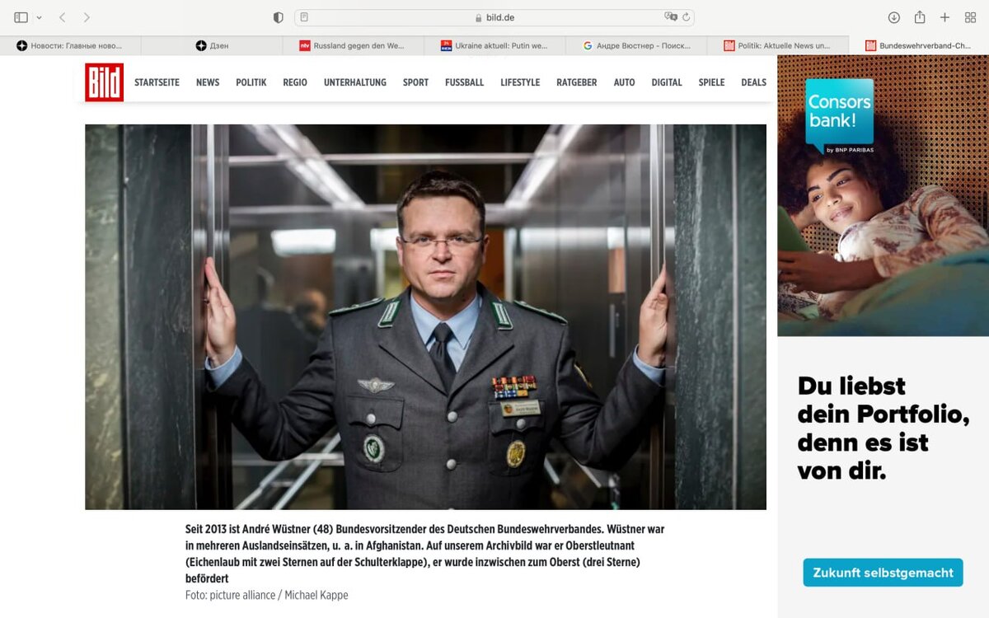This screenshot has width=989, height=618.
Task: Open the SPIELE section
Action: (x=711, y=82)
